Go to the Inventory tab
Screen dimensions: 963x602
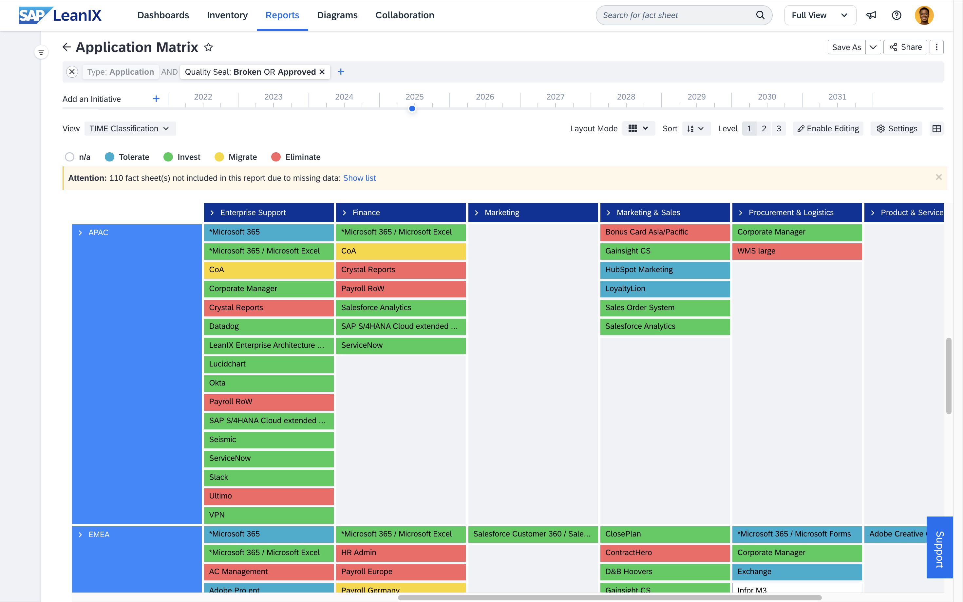(227, 15)
